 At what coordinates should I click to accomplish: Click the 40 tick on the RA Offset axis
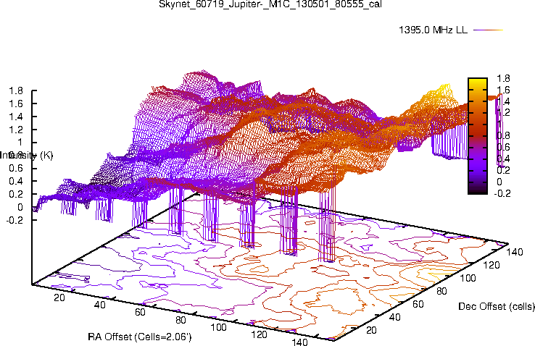[x=99, y=305]
